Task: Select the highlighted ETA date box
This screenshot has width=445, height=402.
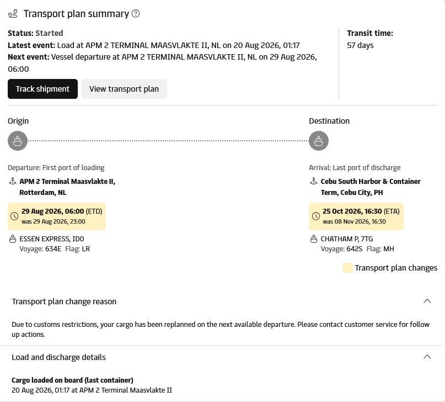Action: click(356, 216)
